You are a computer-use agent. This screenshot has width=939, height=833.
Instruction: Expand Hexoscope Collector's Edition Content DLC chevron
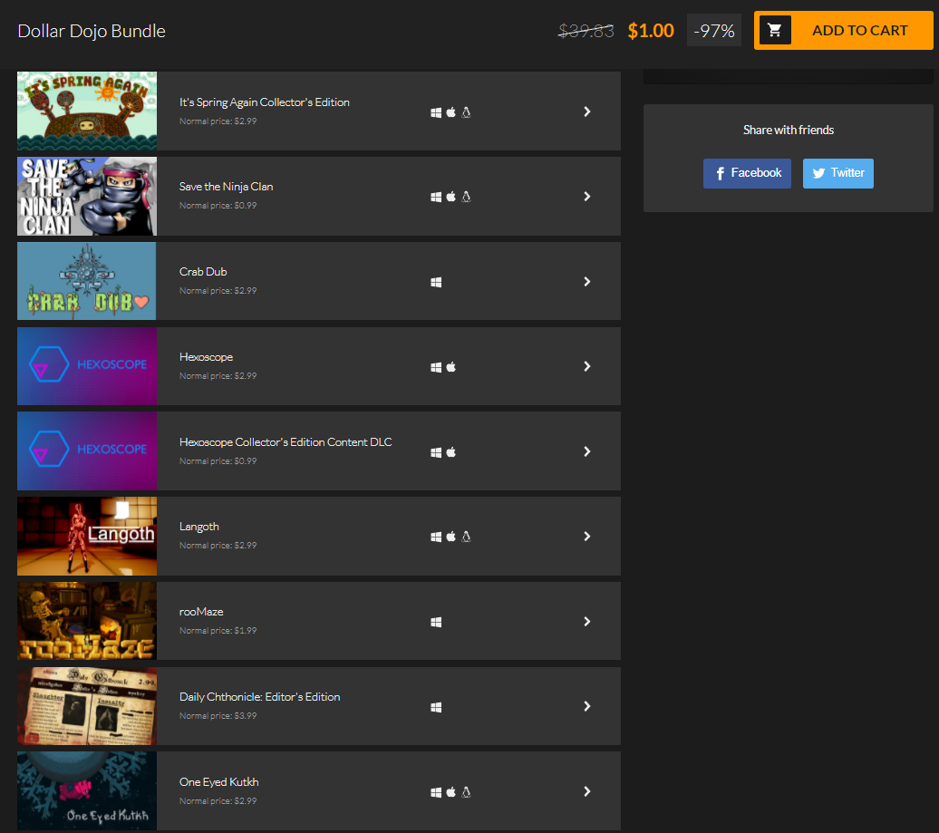587,450
